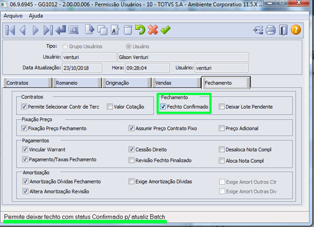Screen dimensions: 314x227
Task: Click the Data Atualização field 23/10/2018
Action: tap(82, 68)
